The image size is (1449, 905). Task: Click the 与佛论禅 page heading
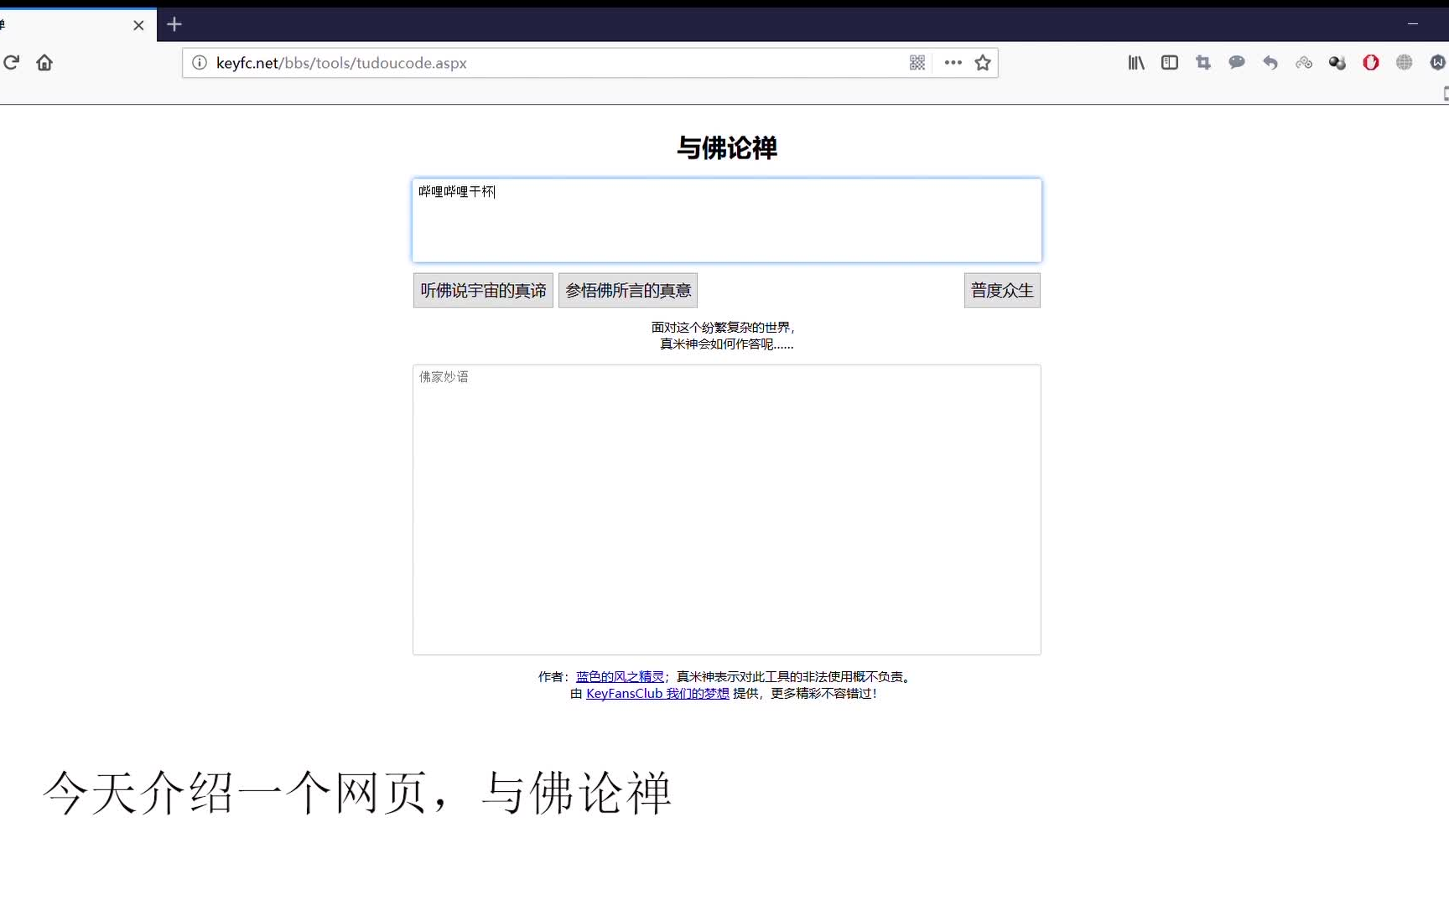[x=727, y=148]
